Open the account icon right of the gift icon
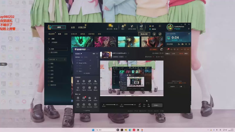 click(x=160, y=34)
